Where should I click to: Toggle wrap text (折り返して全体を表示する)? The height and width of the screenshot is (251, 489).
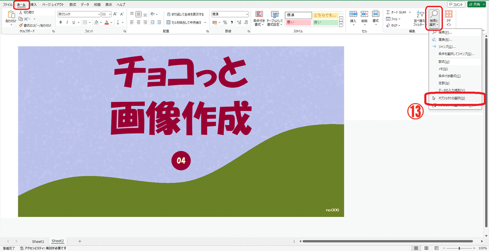click(x=185, y=14)
